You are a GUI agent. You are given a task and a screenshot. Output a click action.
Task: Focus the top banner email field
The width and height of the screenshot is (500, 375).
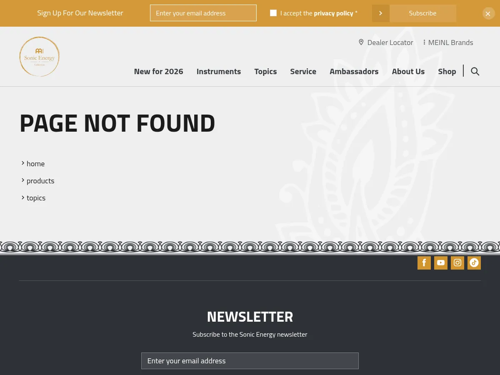click(x=203, y=13)
